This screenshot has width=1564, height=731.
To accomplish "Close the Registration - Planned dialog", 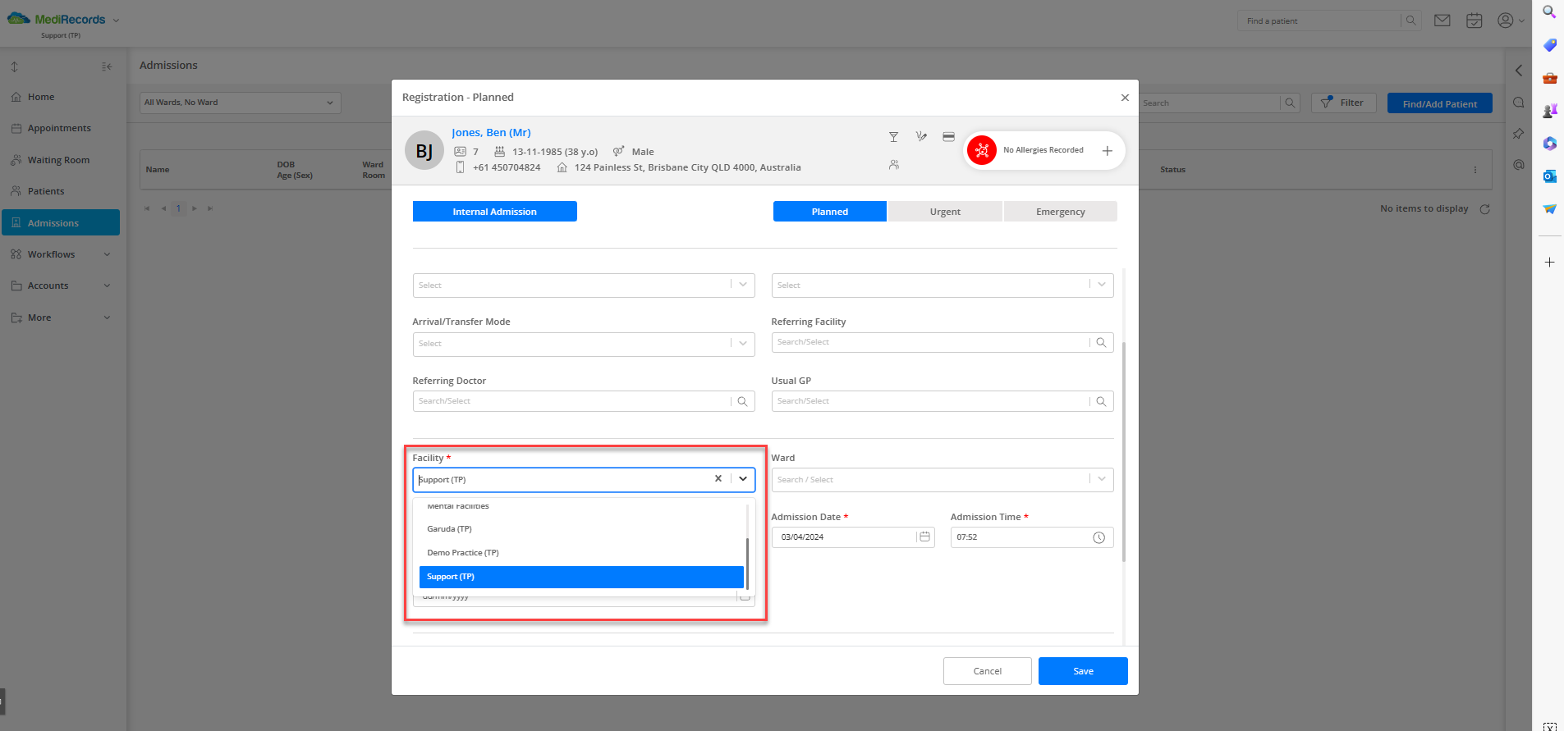I will [1125, 98].
